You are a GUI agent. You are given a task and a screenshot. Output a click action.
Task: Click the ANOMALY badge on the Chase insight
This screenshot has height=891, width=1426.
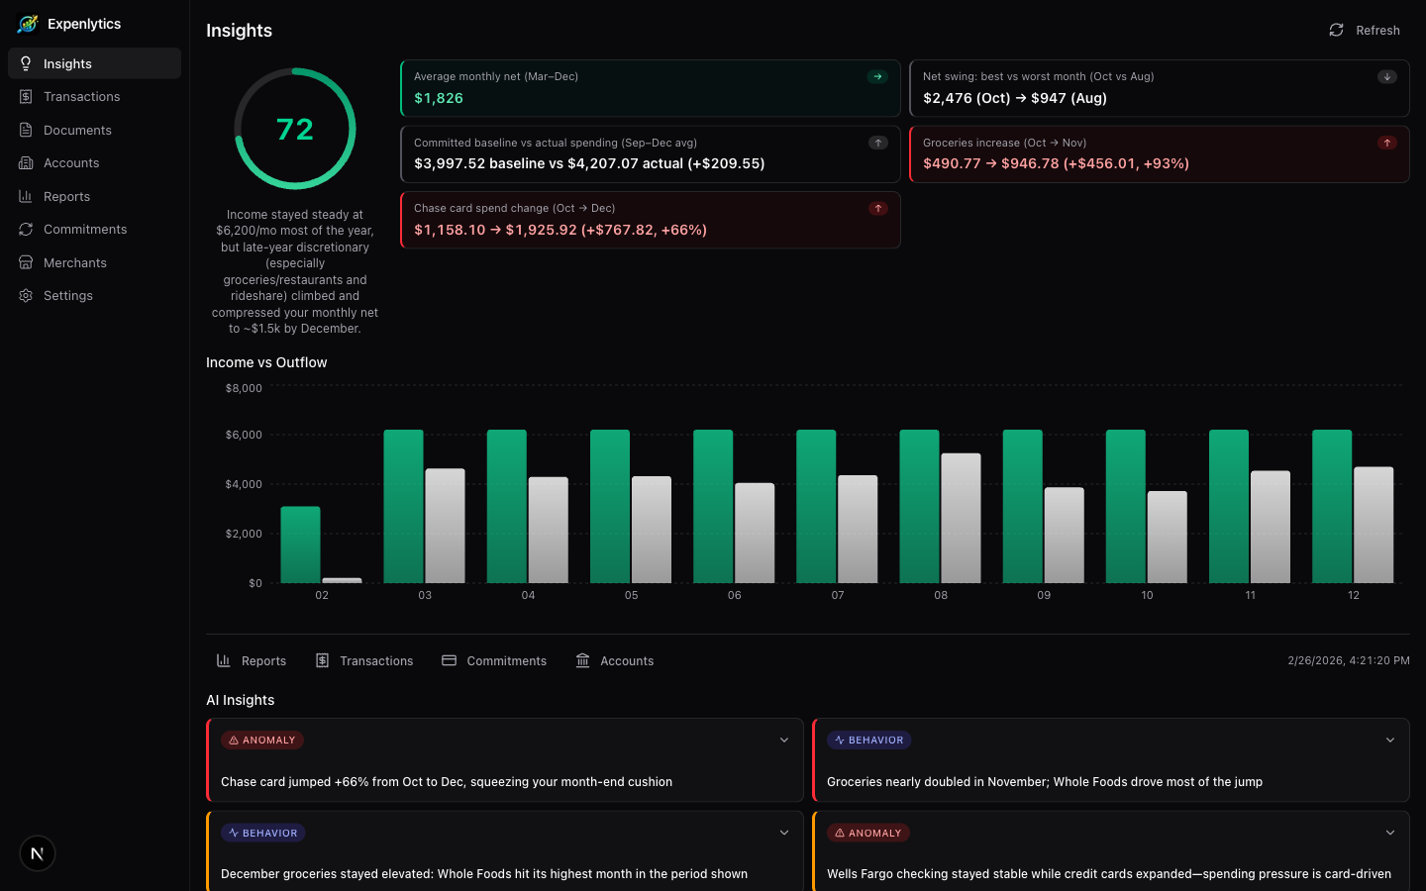[261, 740]
